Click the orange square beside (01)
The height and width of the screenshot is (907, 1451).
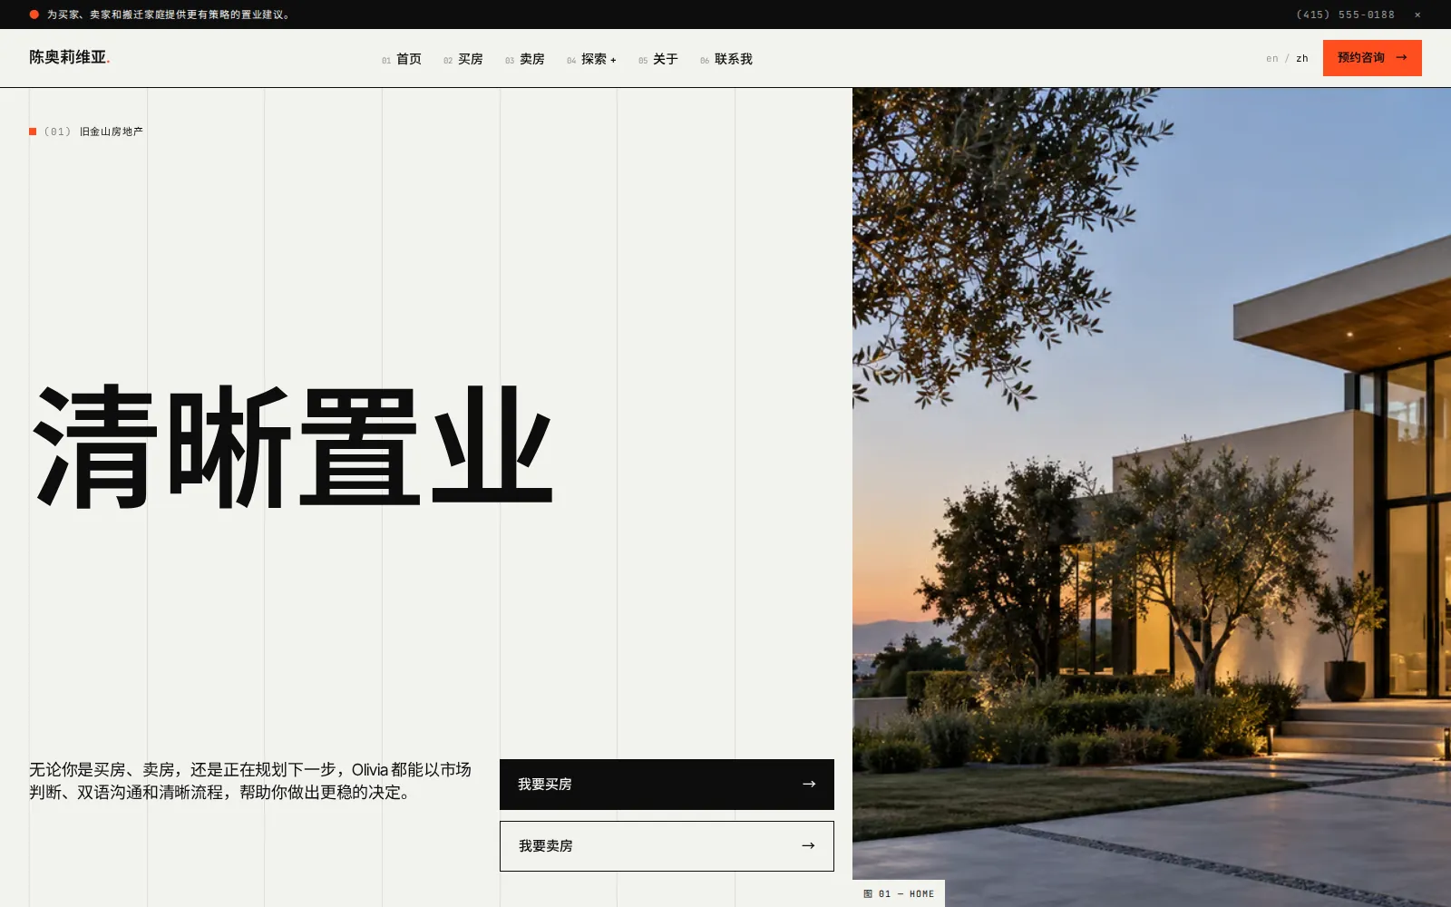pos(33,132)
